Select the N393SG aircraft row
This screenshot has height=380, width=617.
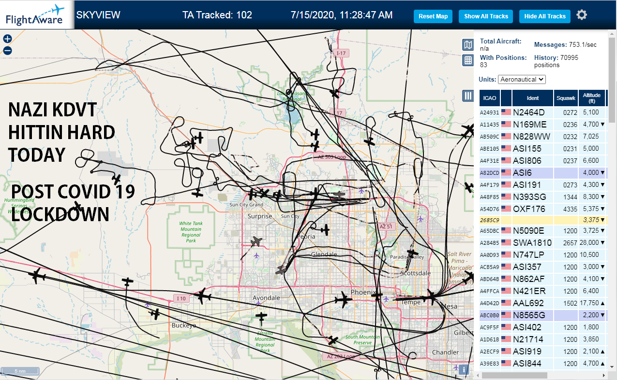[x=542, y=197]
